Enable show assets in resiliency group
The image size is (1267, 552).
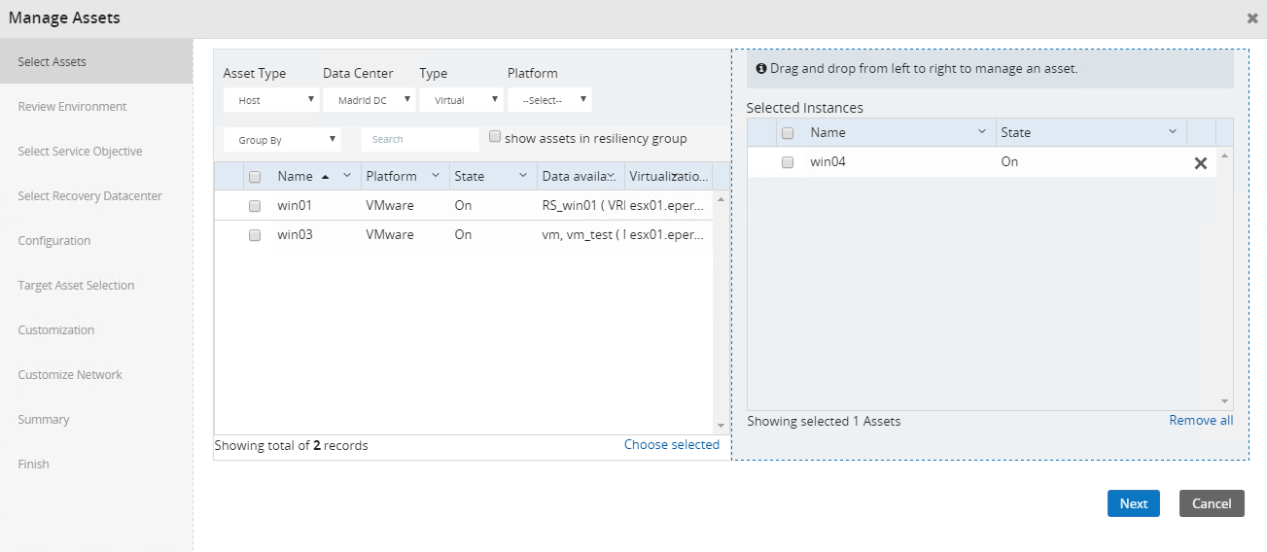pos(495,137)
